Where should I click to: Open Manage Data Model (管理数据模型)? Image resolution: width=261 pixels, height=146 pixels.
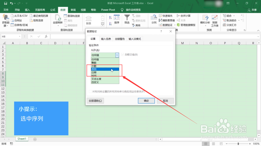pyautogui.click(x=186, y=25)
